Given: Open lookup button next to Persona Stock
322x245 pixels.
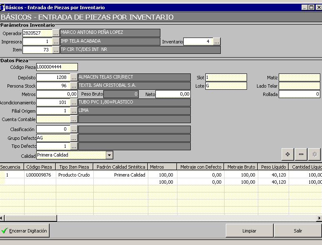Looking at the screenshot, I should (74, 86).
